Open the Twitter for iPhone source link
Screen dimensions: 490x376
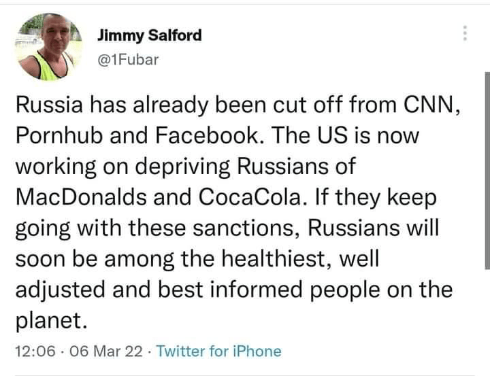click(218, 352)
